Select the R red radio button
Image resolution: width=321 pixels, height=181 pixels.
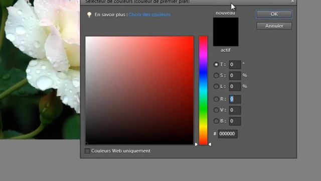point(216,99)
